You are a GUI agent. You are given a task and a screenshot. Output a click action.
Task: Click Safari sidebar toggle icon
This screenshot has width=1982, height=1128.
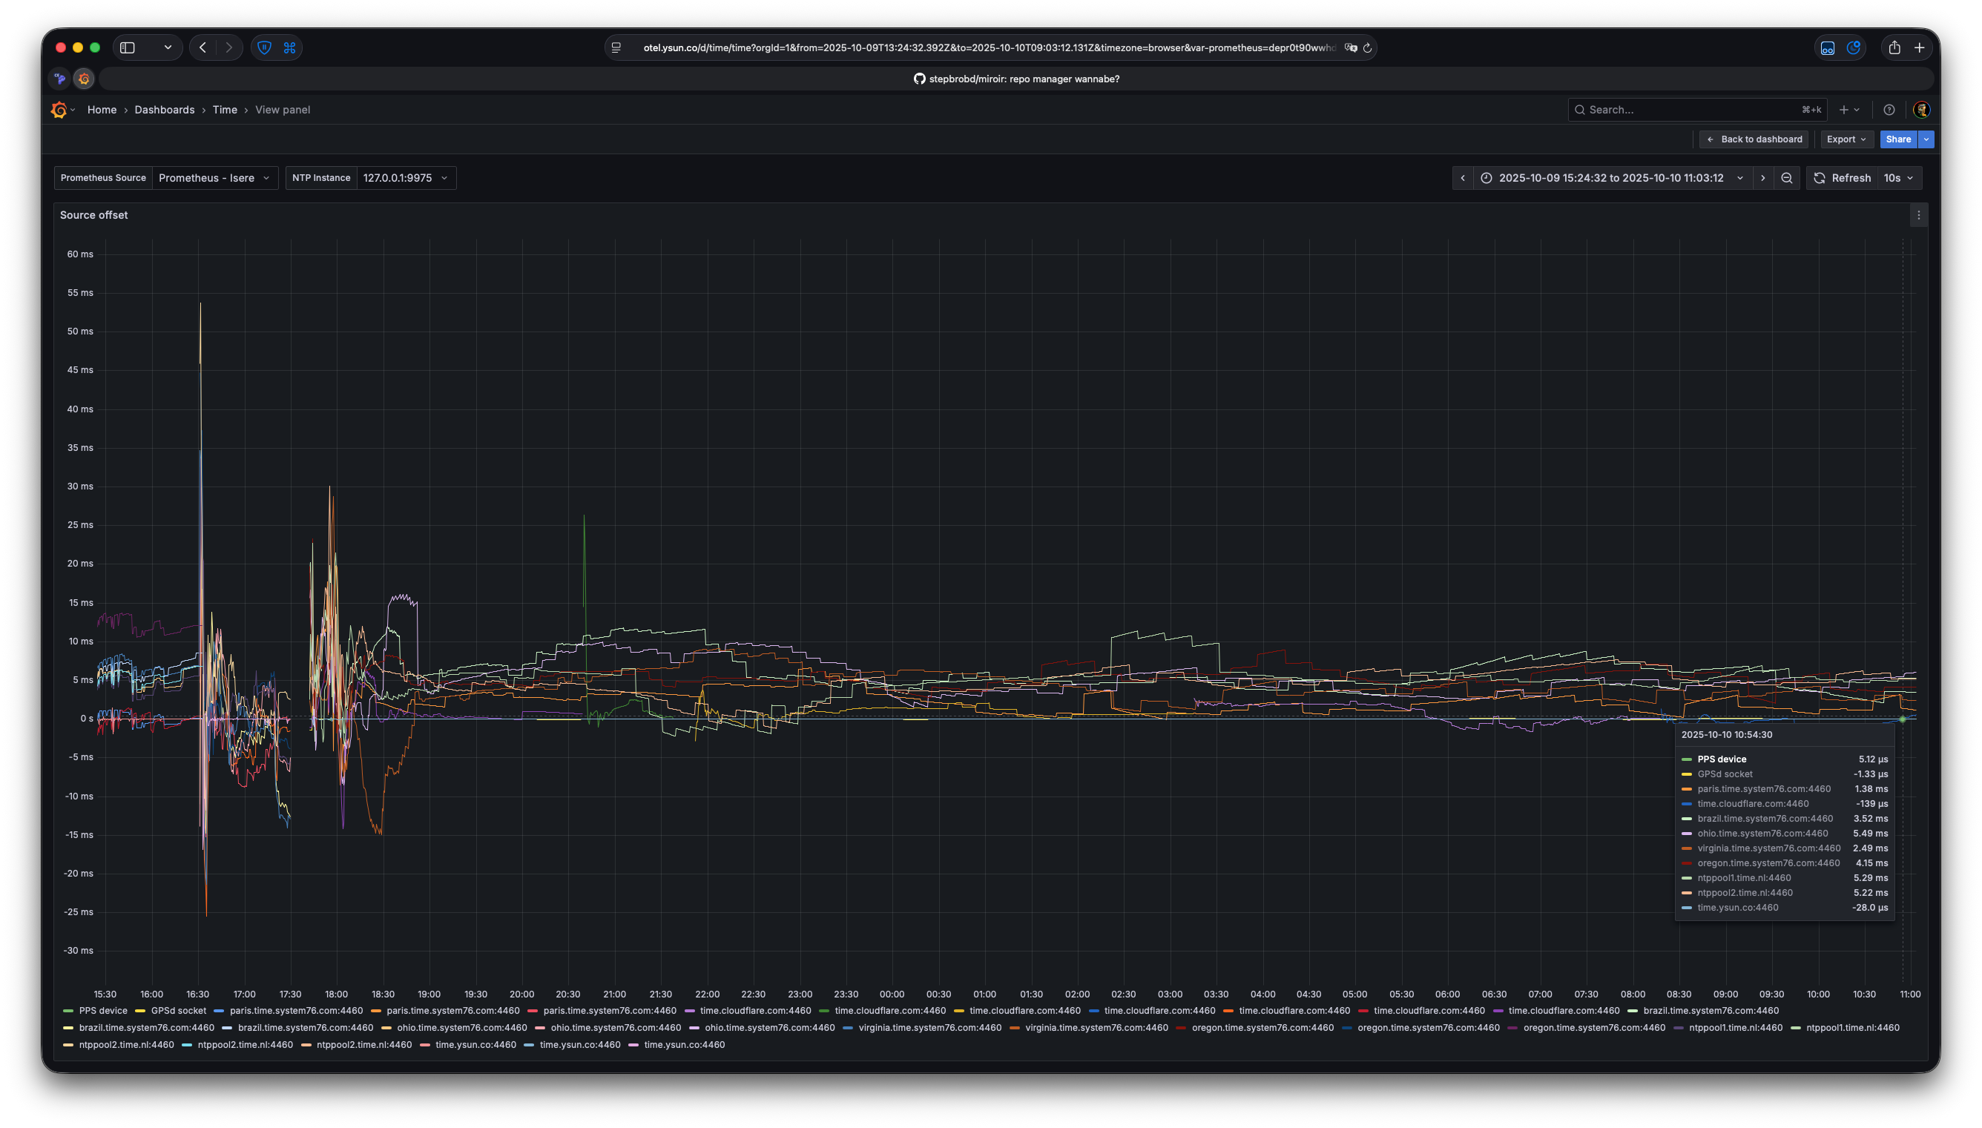coord(128,48)
